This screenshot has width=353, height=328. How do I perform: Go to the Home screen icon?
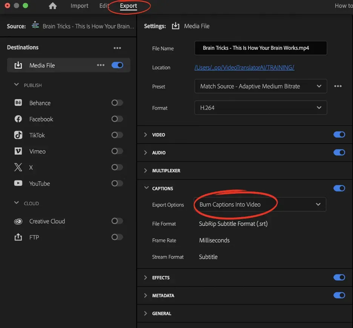click(53, 6)
